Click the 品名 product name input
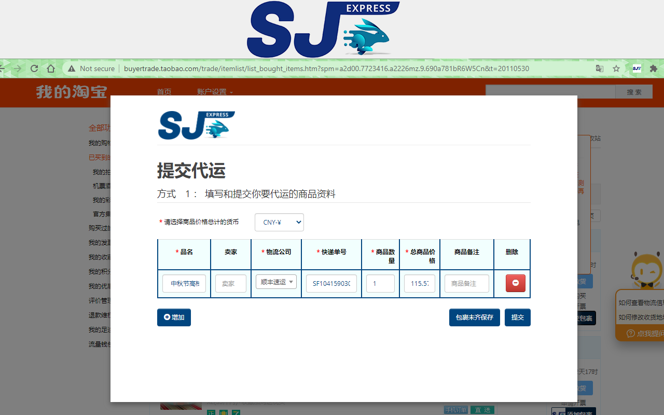The width and height of the screenshot is (664, 415). pyautogui.click(x=184, y=284)
